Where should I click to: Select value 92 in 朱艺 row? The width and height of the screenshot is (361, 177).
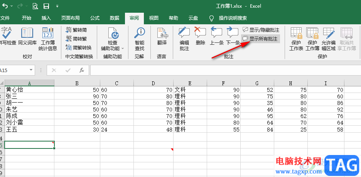pyautogui.click(x=326, y=110)
